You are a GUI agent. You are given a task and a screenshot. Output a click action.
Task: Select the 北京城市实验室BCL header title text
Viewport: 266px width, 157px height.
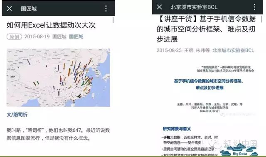coord(194,7)
